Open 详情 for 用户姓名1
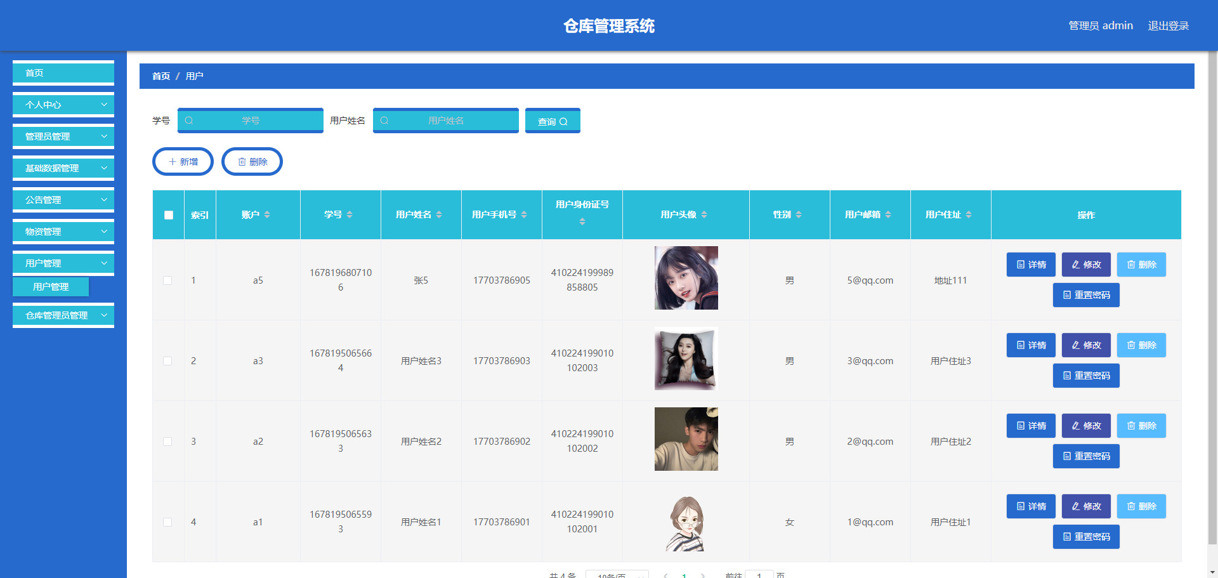1218x578 pixels. pos(1031,506)
